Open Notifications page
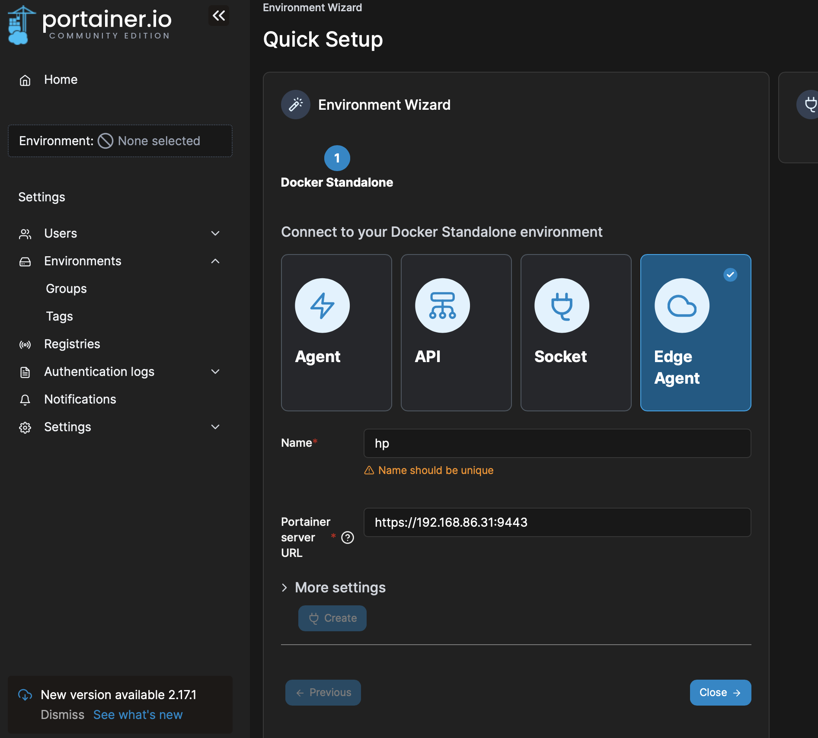This screenshot has height=738, width=818. point(80,399)
